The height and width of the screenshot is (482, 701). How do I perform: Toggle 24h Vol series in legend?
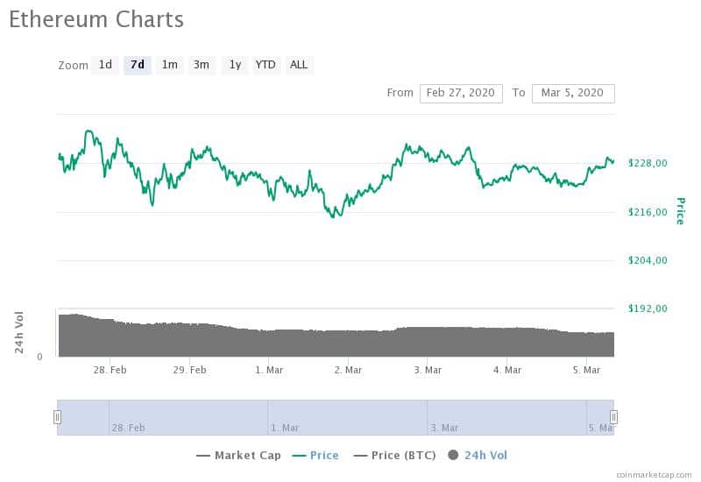pyautogui.click(x=478, y=456)
